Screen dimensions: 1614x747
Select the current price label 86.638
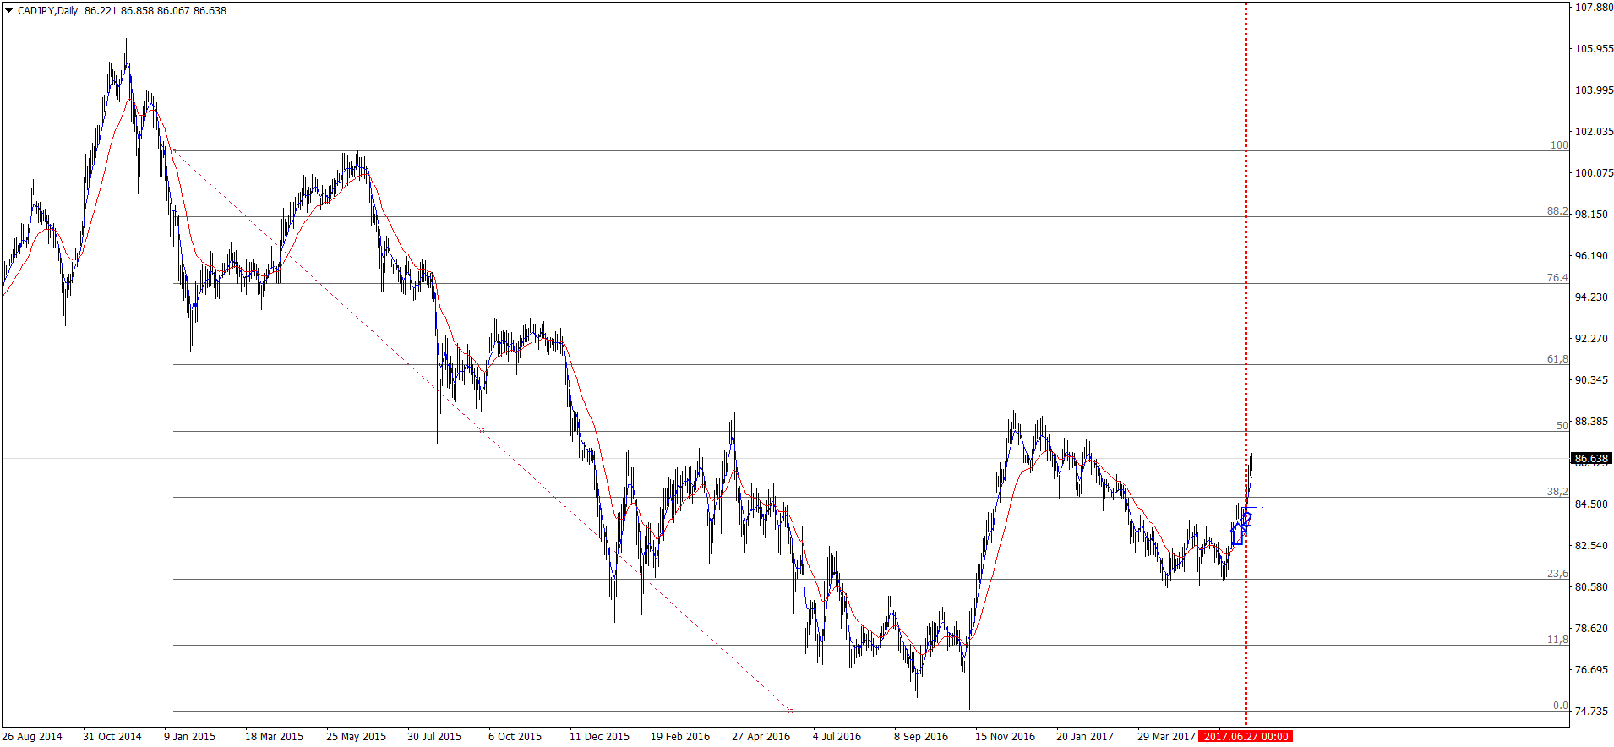tap(1591, 459)
